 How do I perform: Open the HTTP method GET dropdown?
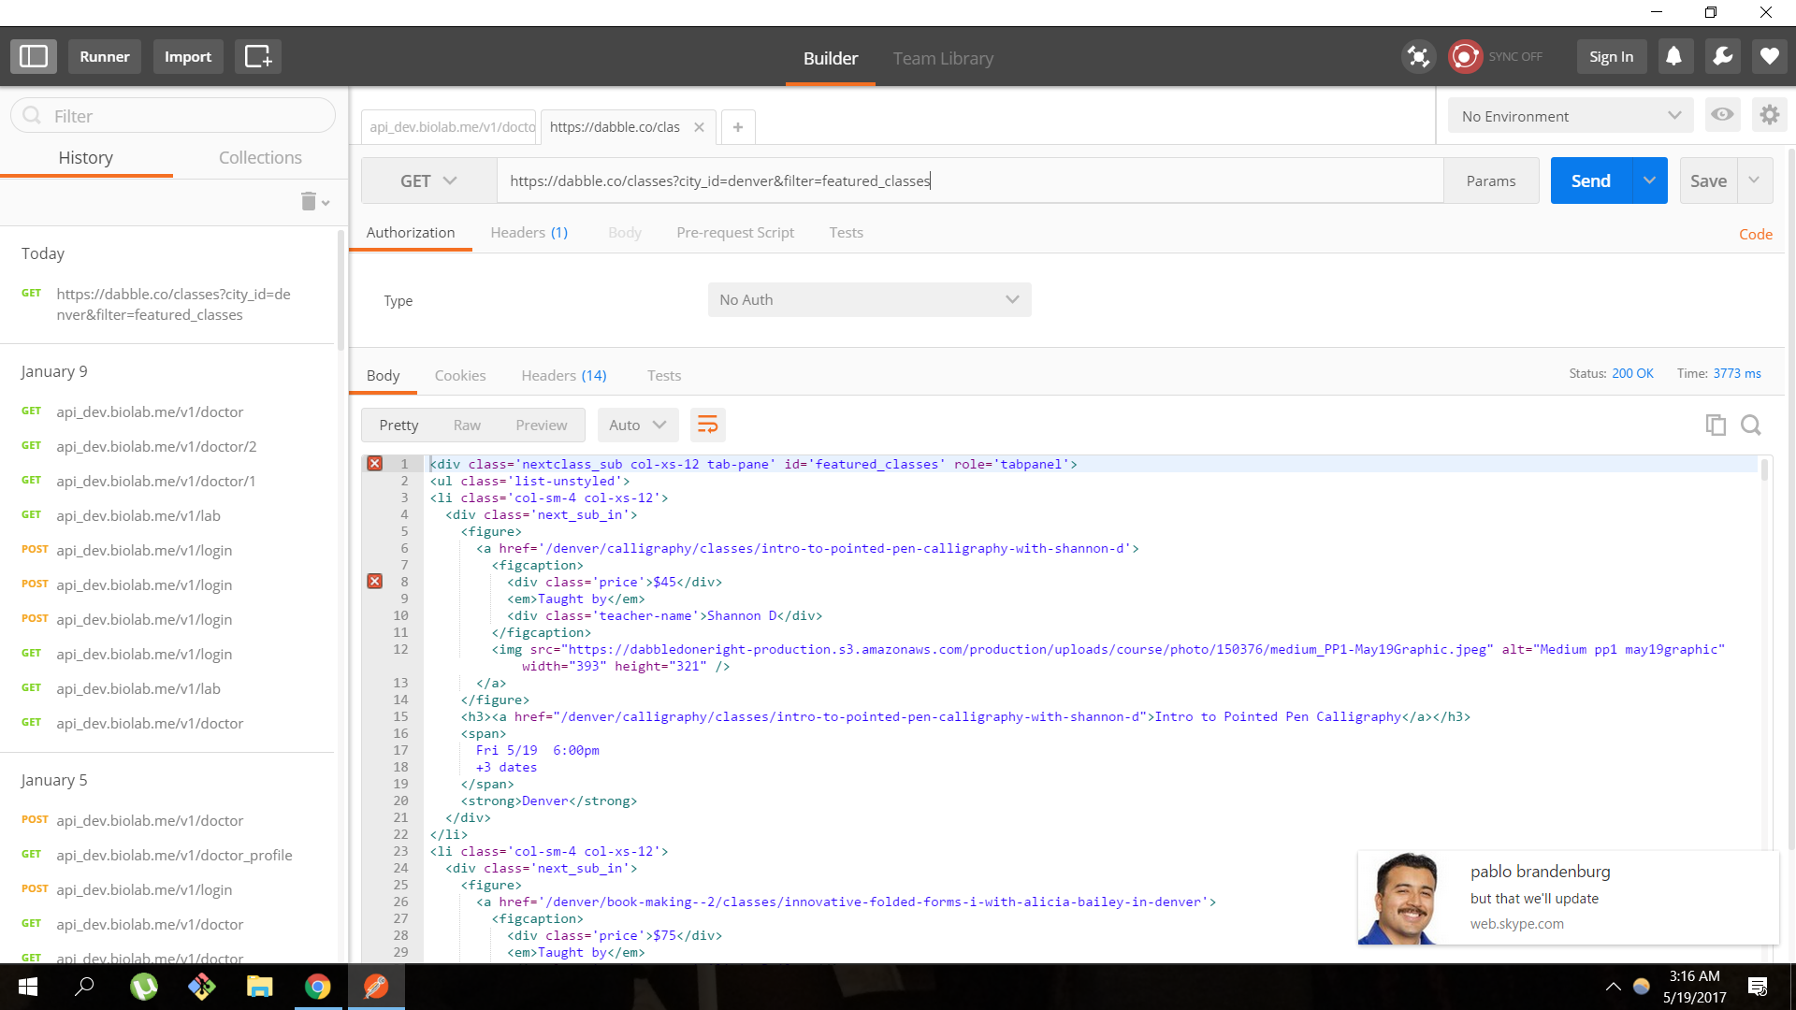pyautogui.click(x=428, y=181)
